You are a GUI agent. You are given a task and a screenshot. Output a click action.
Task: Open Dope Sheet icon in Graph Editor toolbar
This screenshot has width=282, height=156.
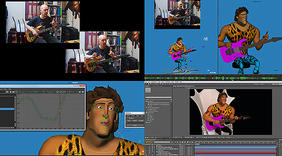click(x=80, y=91)
